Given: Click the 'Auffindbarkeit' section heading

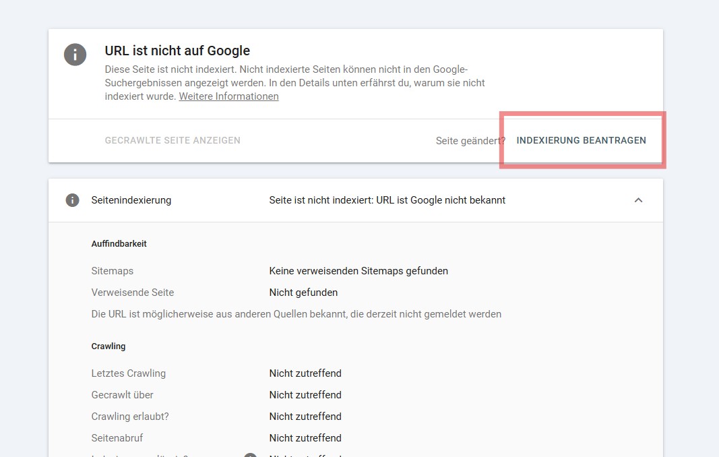Looking at the screenshot, I should pyautogui.click(x=119, y=243).
